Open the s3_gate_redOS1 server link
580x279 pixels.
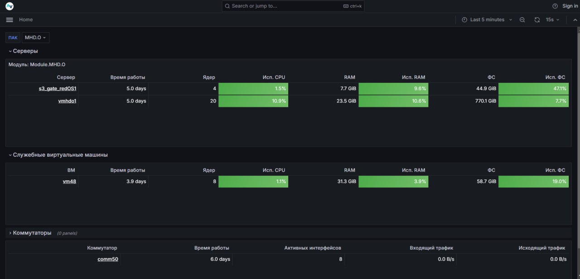point(57,89)
